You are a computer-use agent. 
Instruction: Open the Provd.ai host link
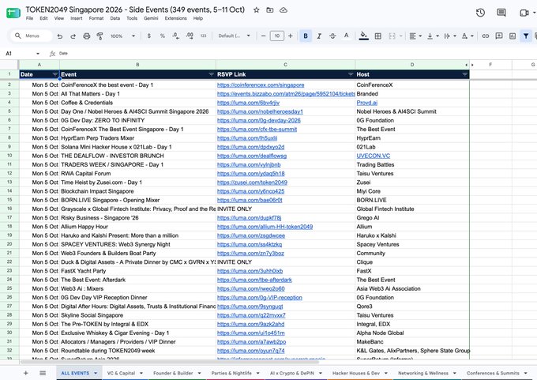pos(366,103)
